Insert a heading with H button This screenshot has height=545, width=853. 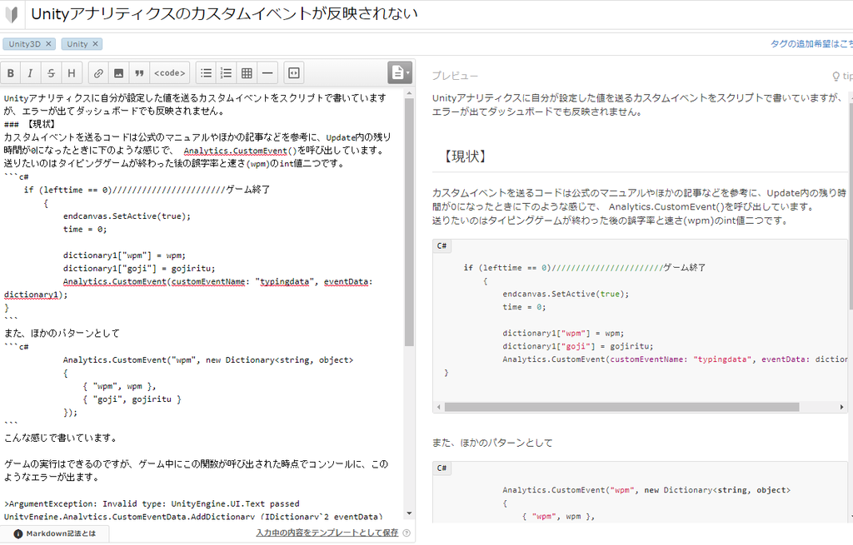(72, 73)
